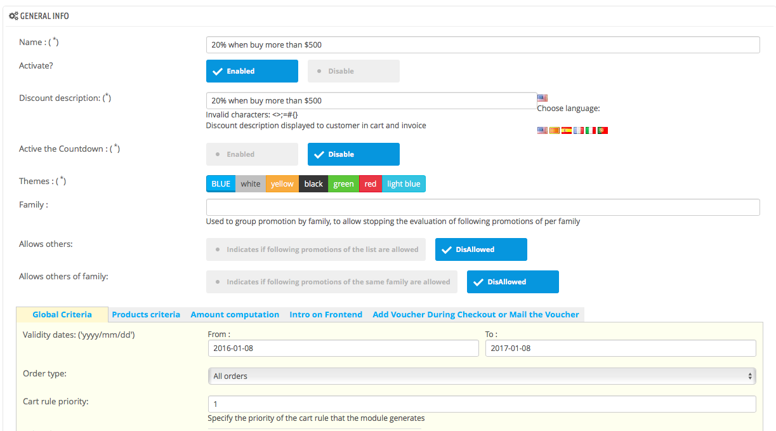Expand the All orders selector
The height and width of the screenshot is (431, 776).
(x=481, y=376)
